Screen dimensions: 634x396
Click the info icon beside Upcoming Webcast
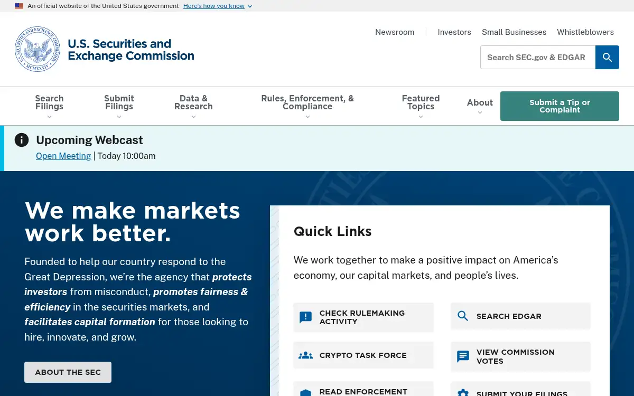coord(22,140)
